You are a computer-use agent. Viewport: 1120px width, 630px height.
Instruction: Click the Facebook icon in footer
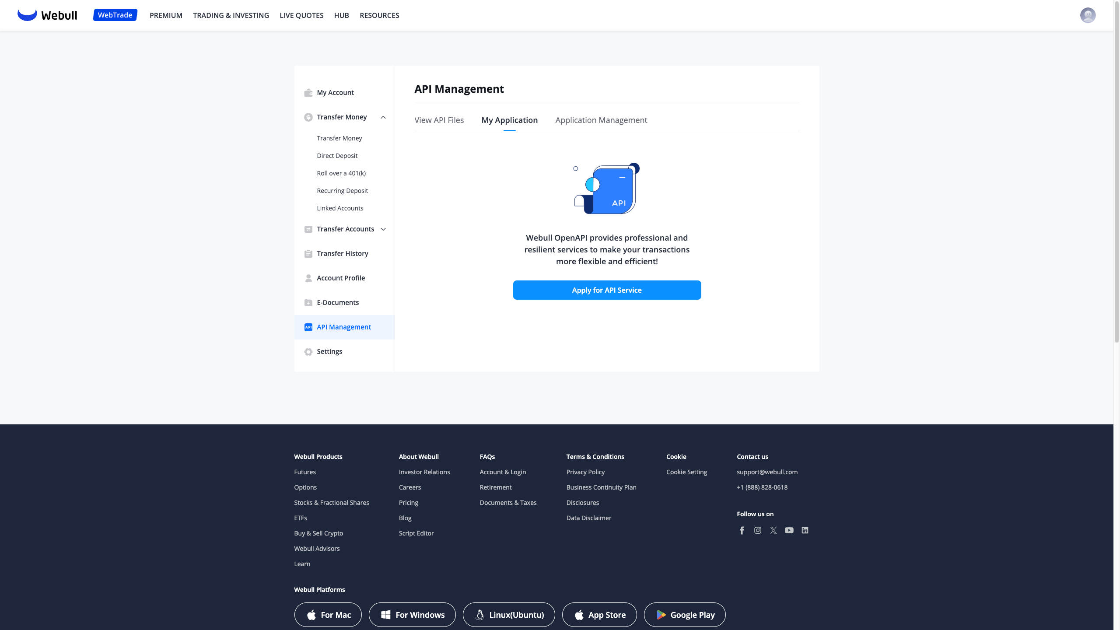742,530
